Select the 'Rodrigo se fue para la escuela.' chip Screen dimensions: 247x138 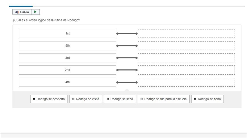(164, 99)
